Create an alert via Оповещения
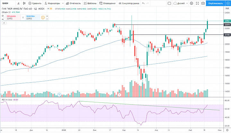This screenshot has height=133, width=231. (x=107, y=3)
